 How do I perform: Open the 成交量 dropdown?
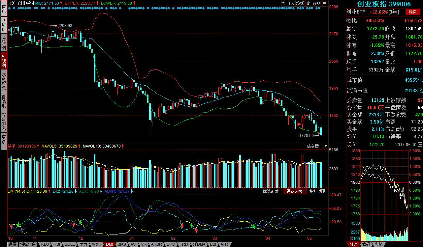pyautogui.click(x=313, y=146)
